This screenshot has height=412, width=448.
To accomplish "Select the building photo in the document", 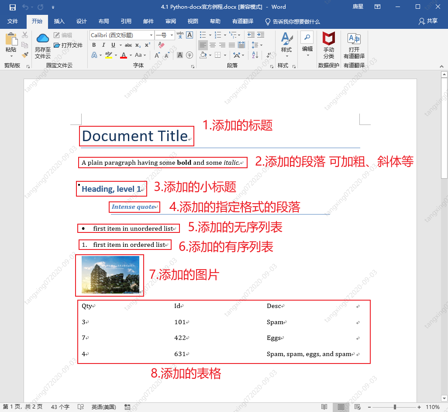I will (x=109, y=275).
